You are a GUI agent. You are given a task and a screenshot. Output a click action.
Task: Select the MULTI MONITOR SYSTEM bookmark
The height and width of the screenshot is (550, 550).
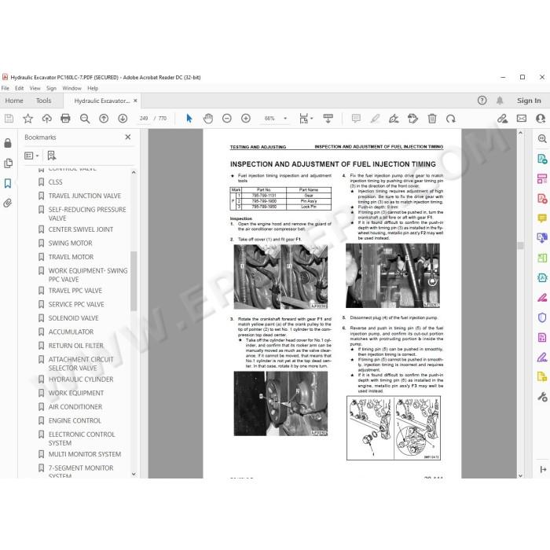85,454
